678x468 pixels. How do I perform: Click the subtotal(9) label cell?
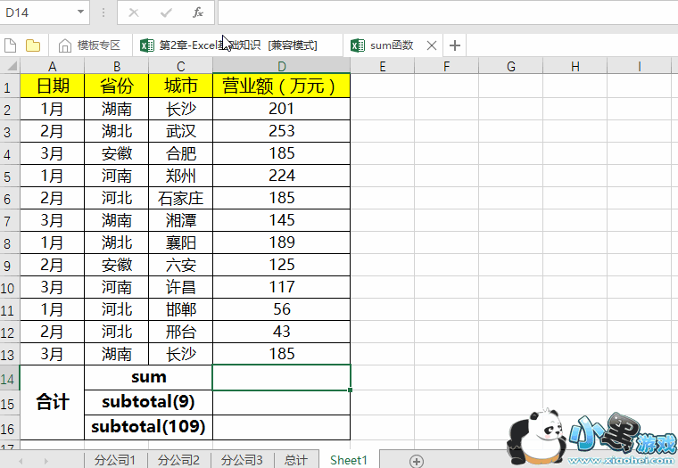click(148, 402)
